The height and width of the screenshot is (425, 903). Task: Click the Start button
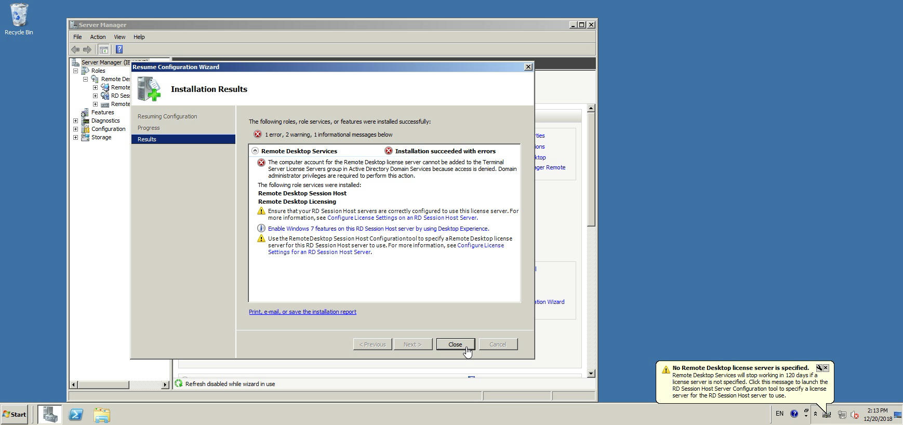point(15,415)
